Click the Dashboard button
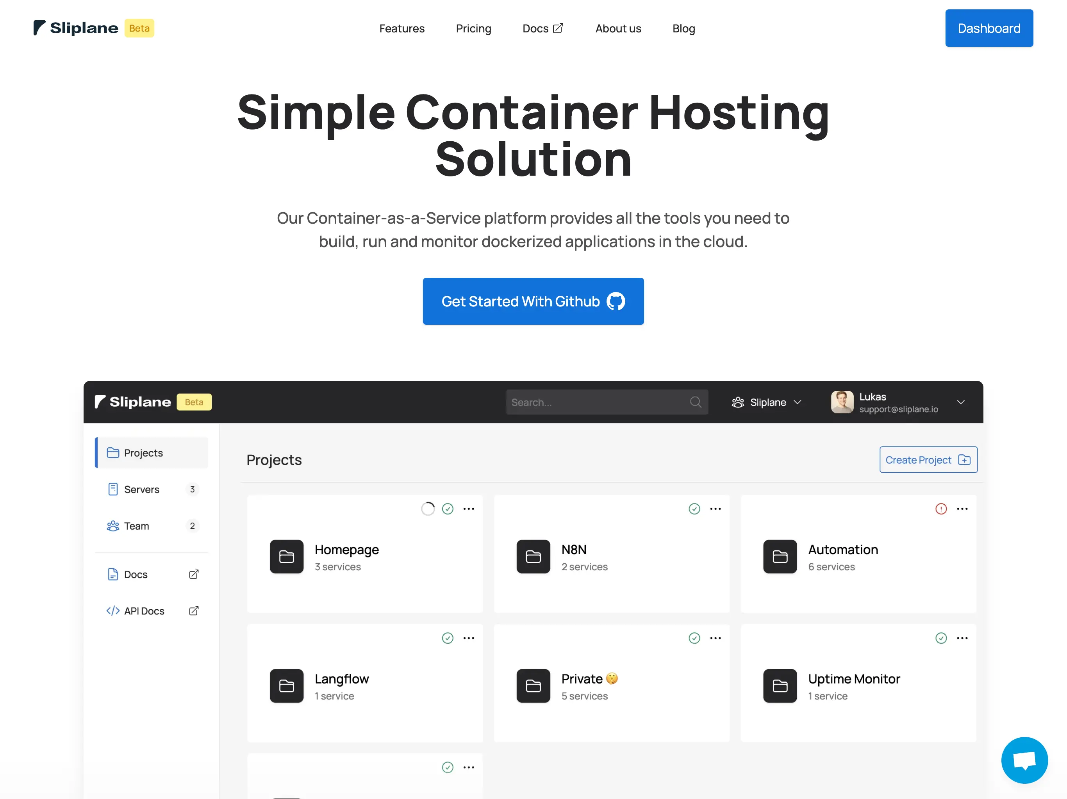 point(989,28)
